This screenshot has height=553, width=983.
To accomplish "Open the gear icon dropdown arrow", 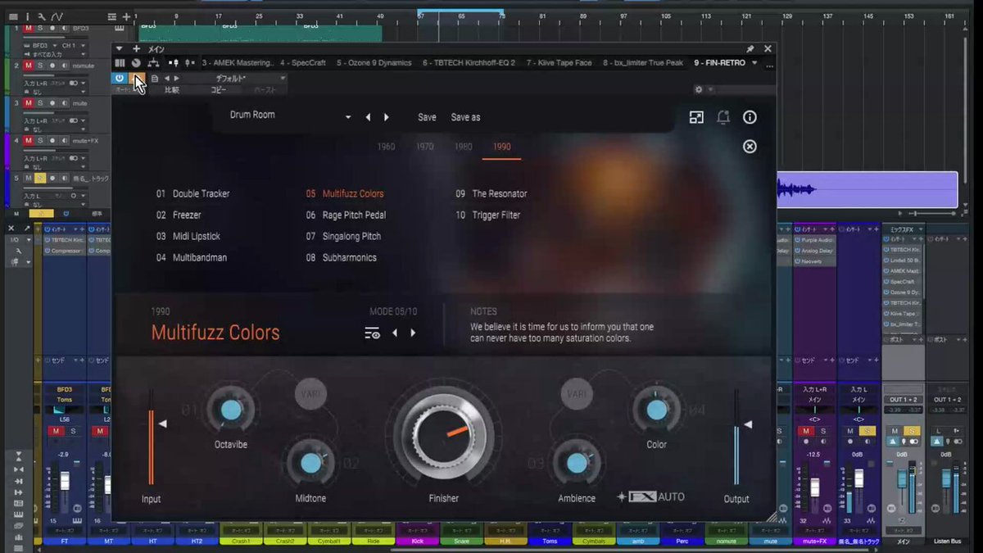I will 710,89.
